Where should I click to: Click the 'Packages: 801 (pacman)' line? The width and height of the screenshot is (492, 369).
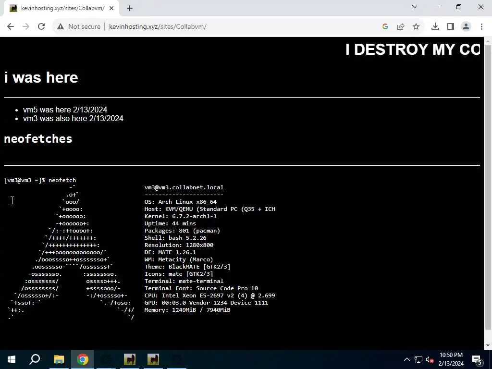click(x=182, y=231)
